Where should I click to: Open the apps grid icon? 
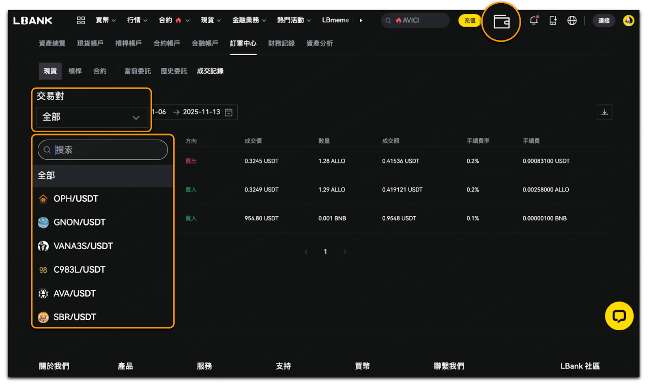[x=81, y=20]
